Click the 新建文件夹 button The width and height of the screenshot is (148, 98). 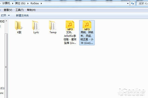pos(22,16)
